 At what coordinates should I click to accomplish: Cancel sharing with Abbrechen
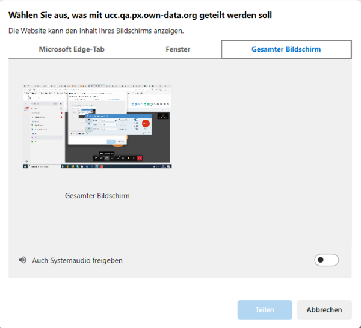(324, 310)
